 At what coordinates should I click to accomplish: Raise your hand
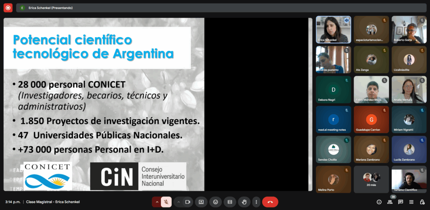tap(244, 202)
